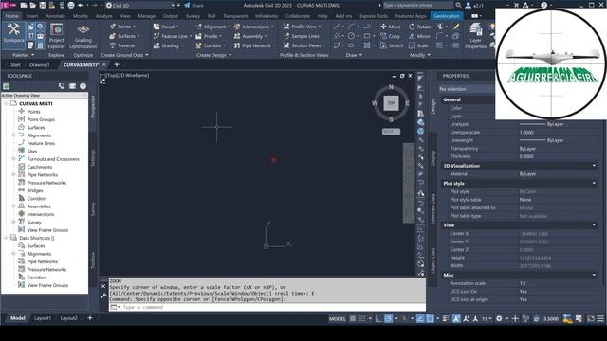Click the Erase tool in Modify panel
Image resolution: width=607 pixels, height=341 pixels.
click(456, 27)
